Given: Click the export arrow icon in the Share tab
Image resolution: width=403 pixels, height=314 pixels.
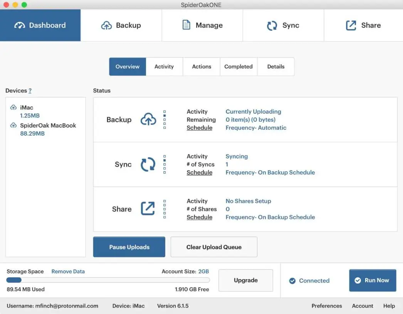Looking at the screenshot, I should pos(351,25).
